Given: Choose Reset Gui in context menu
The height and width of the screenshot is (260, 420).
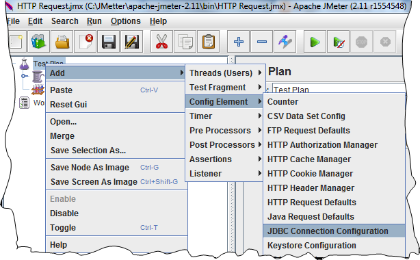Looking at the screenshot, I should point(116,104).
